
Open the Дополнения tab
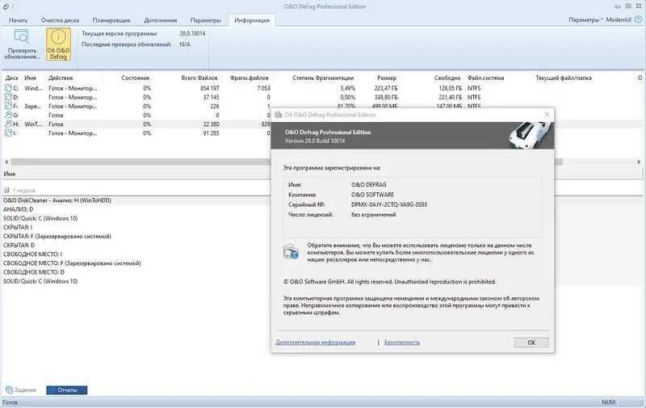click(160, 19)
